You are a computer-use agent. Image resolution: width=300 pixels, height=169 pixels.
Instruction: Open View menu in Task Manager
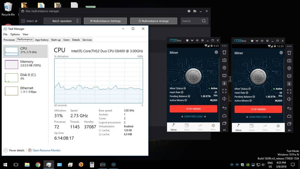point(25,35)
